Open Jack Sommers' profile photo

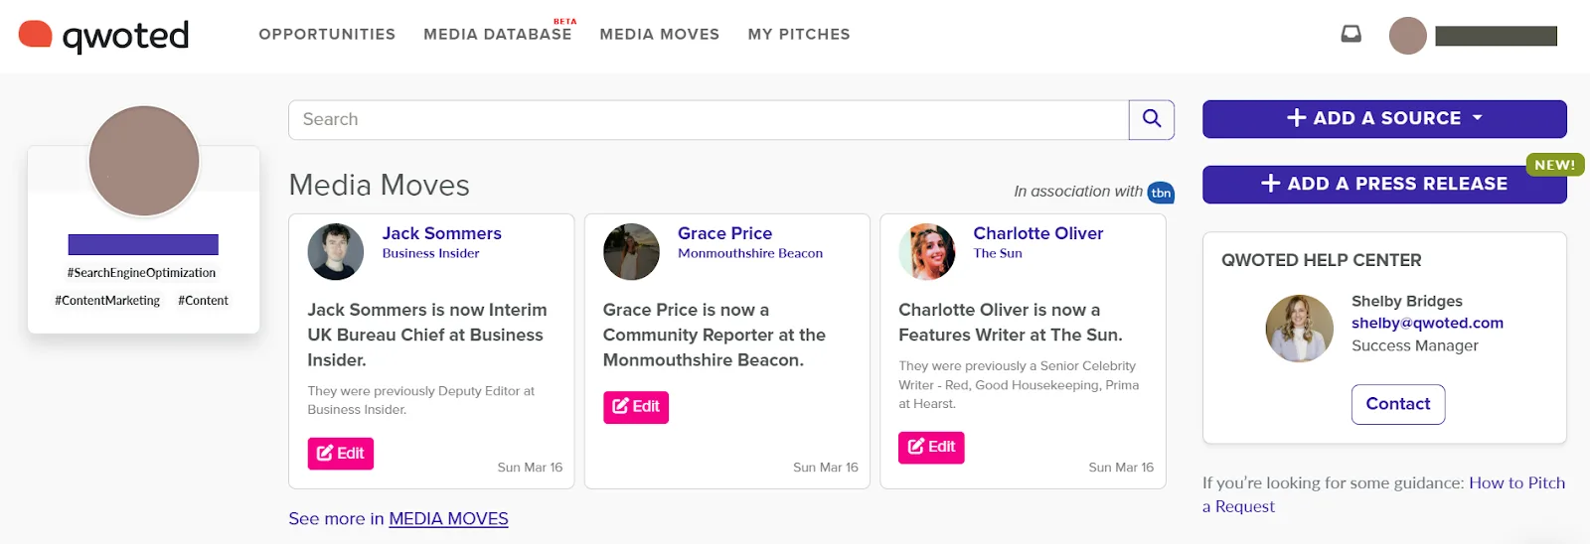pos(336,252)
